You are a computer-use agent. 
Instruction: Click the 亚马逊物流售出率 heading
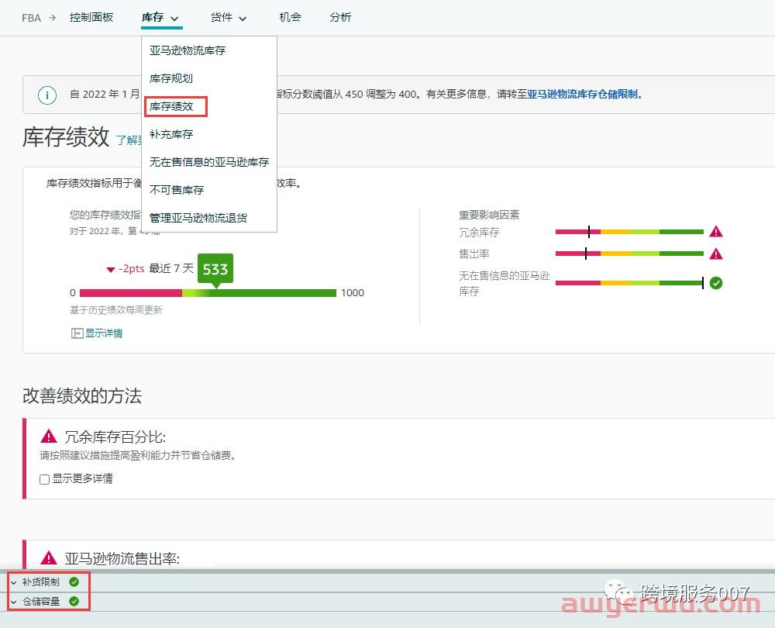pyautogui.click(x=122, y=558)
